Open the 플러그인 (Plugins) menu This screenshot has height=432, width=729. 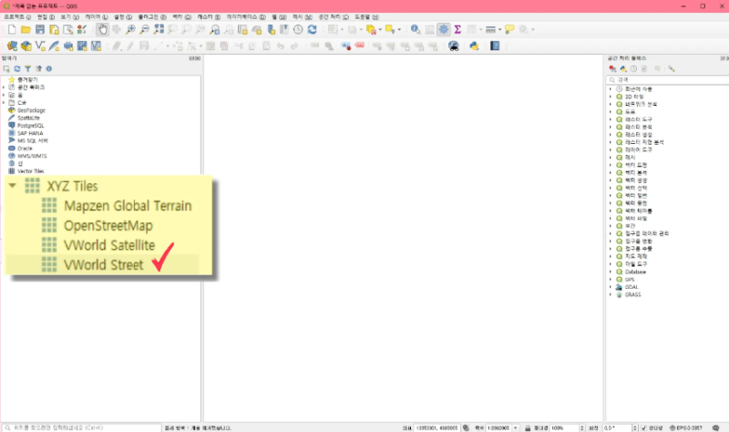151,16
